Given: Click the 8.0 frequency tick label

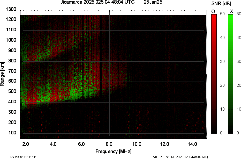Looking at the screenshot, I should [109, 144].
